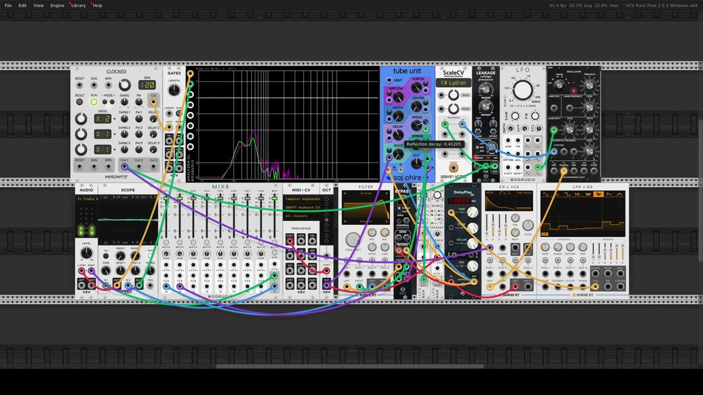703x395 pixels.
Task: Click the orange Scale Out jack on ScaleCV
Action: tap(453, 168)
